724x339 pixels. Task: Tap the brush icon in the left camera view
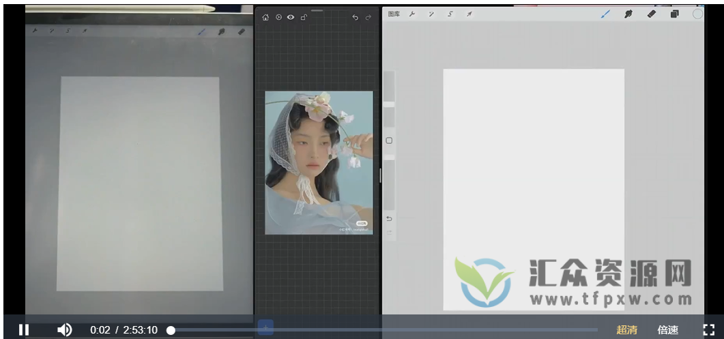pos(202,32)
